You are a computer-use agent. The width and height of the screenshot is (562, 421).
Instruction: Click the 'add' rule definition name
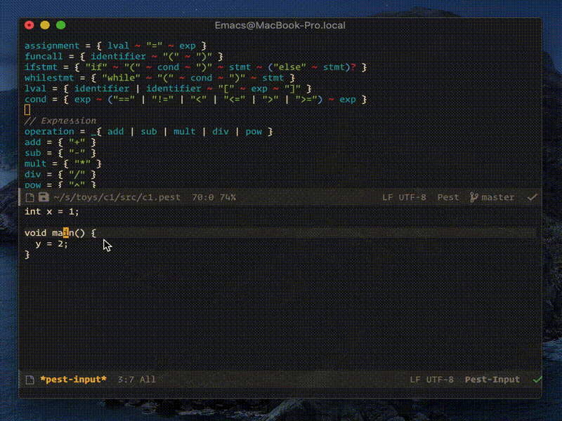pyautogui.click(x=32, y=142)
